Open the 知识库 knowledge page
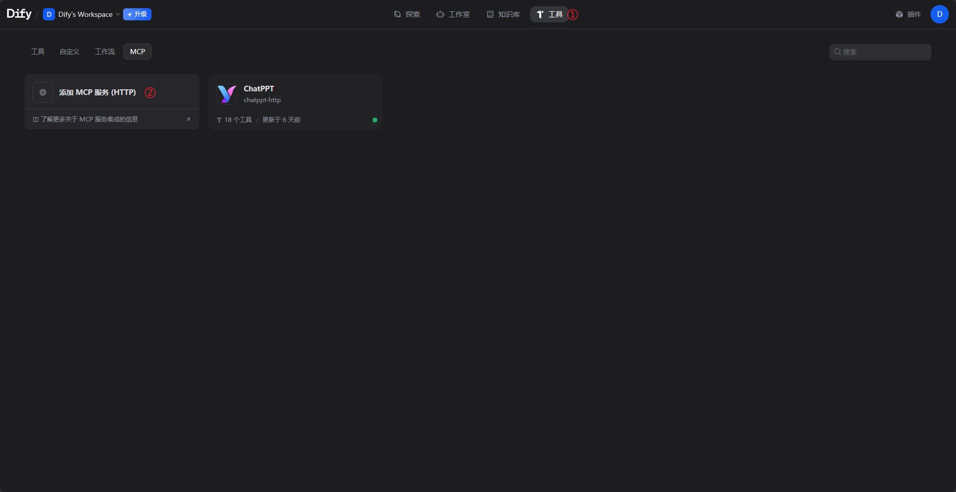The image size is (956, 492). point(504,14)
